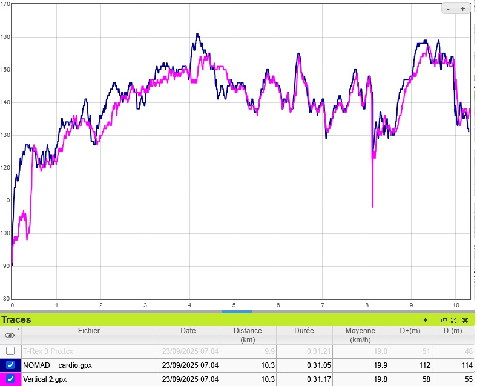Zoom out the chart with minus button

(x=449, y=8)
